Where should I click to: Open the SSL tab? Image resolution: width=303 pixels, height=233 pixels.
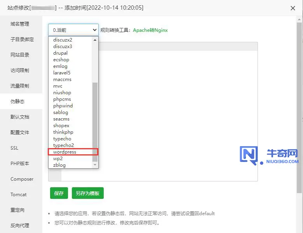point(21,148)
